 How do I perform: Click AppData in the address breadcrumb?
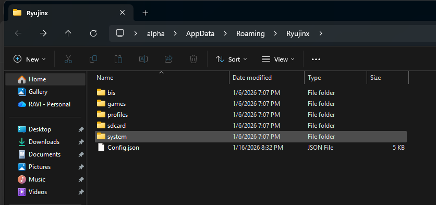pyautogui.click(x=200, y=34)
